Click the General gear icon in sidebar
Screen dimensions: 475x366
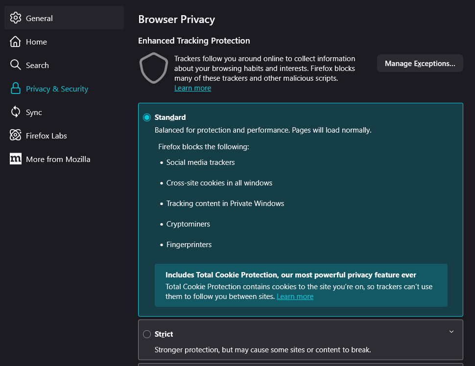[16, 18]
